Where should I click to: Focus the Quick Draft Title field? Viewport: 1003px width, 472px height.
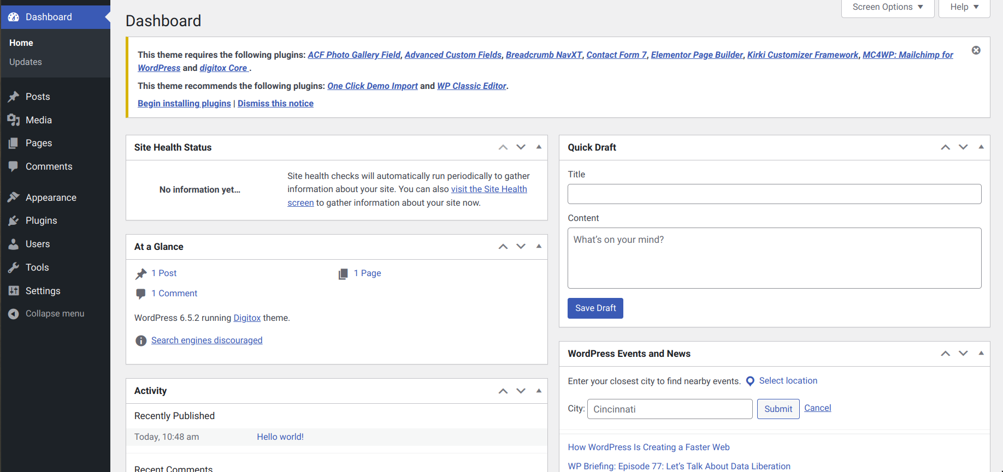[x=774, y=194]
